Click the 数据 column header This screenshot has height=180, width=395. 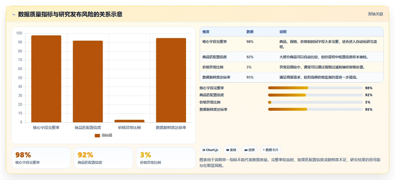click(x=250, y=32)
